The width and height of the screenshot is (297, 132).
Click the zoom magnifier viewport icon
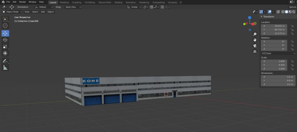(x=255, y=34)
